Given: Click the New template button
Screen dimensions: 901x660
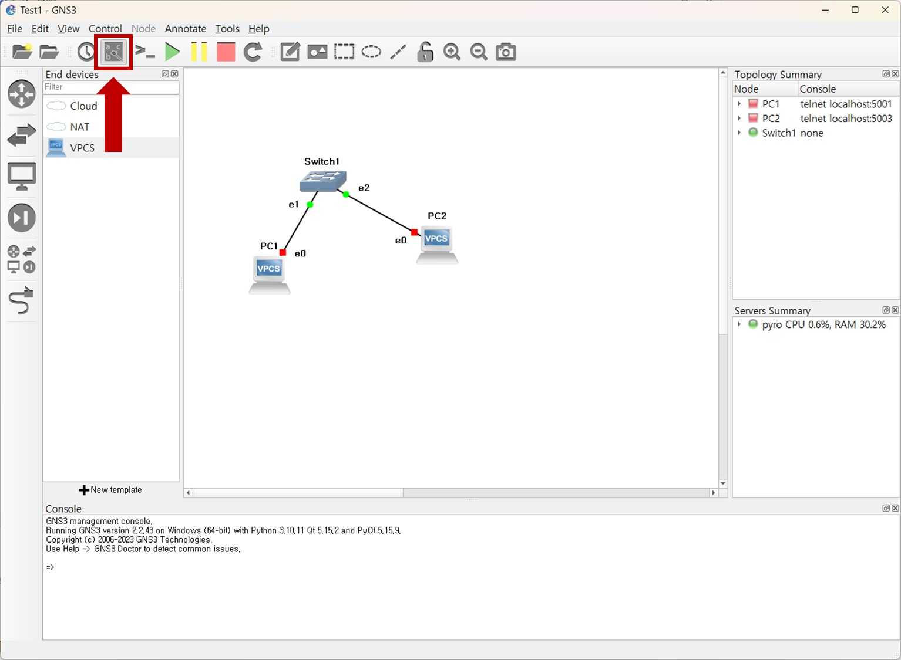Looking at the screenshot, I should (111, 490).
